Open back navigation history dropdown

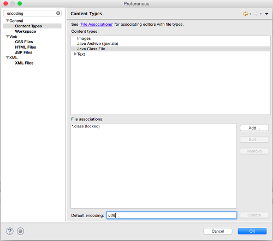click(x=250, y=14)
